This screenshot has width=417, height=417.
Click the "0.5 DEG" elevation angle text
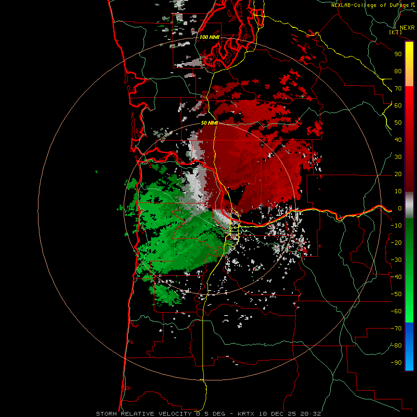(210, 414)
